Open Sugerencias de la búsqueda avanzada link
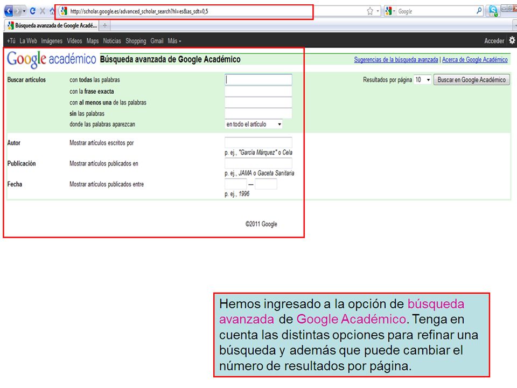 [x=396, y=60]
